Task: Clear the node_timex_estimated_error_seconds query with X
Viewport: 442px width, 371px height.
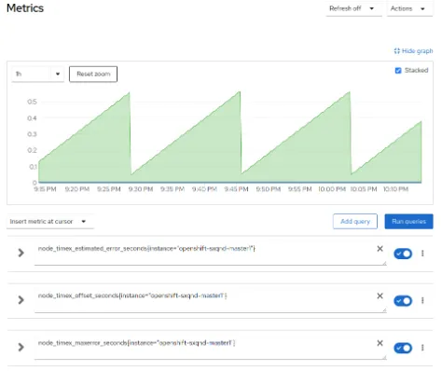Action: pos(380,249)
